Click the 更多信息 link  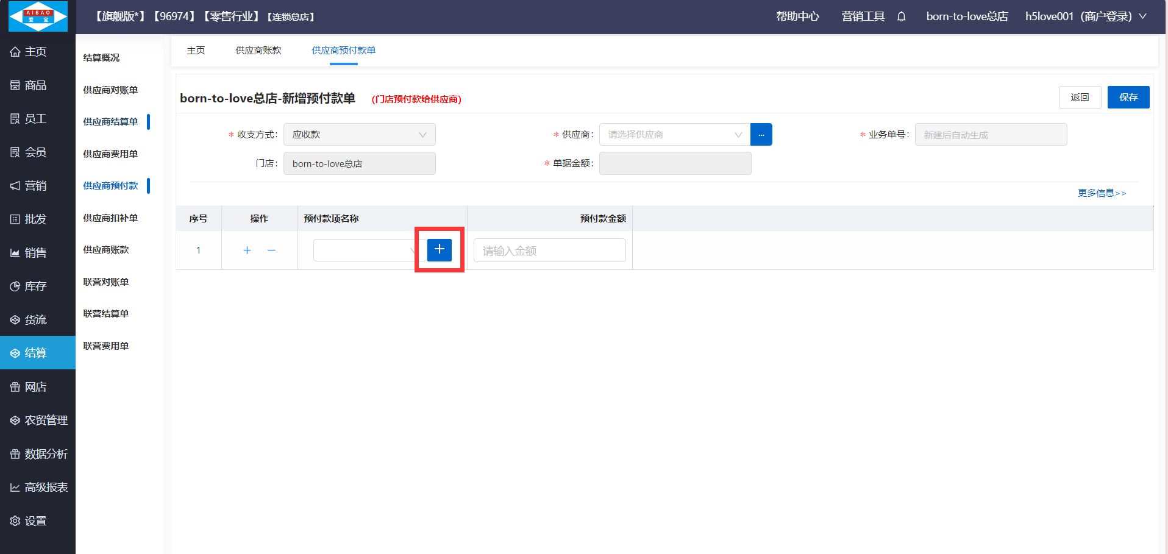(x=1101, y=193)
